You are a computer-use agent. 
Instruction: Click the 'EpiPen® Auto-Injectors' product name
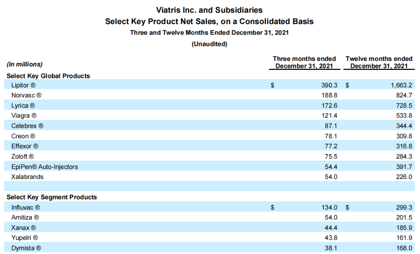point(44,167)
